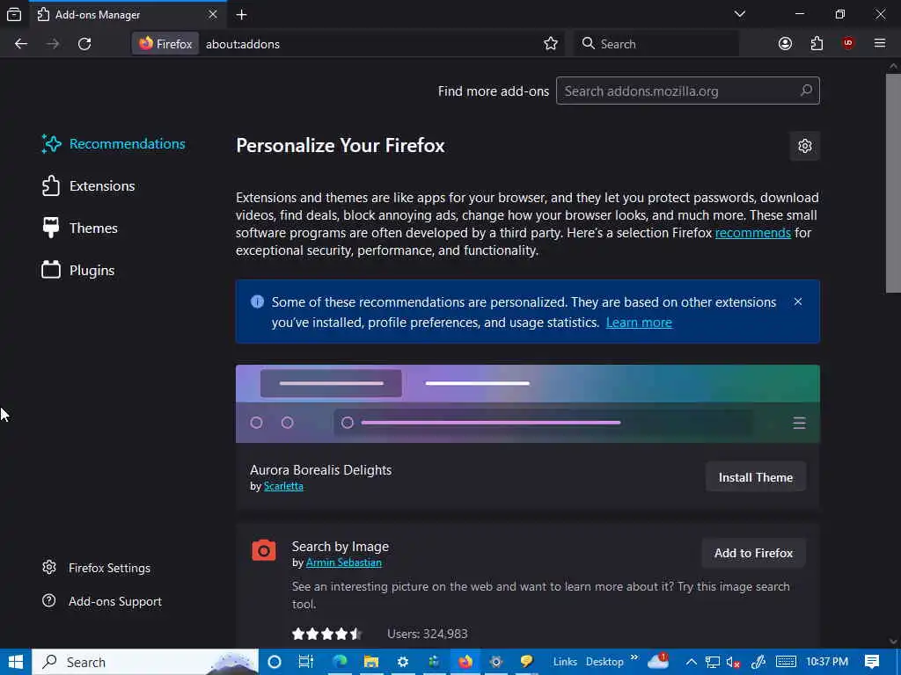Open the uBlock Origin toolbar icon
This screenshot has height=675, width=901.
848,44
